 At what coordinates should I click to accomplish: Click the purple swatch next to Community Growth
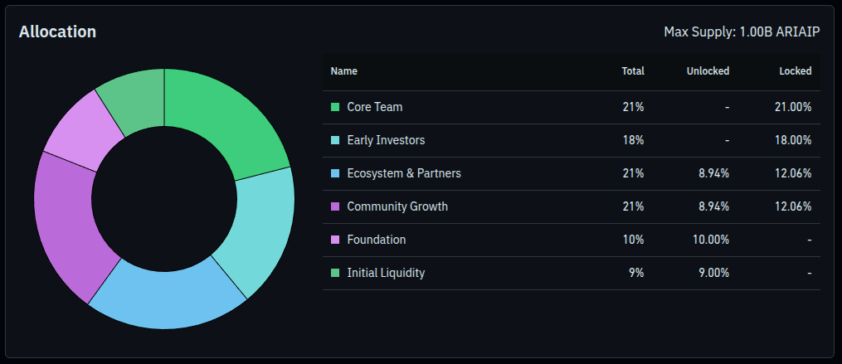coord(335,206)
